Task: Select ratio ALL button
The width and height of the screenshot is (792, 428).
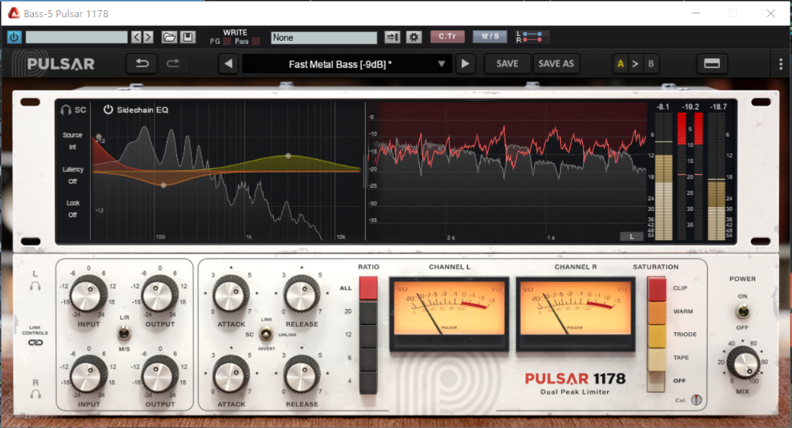Action: [368, 288]
